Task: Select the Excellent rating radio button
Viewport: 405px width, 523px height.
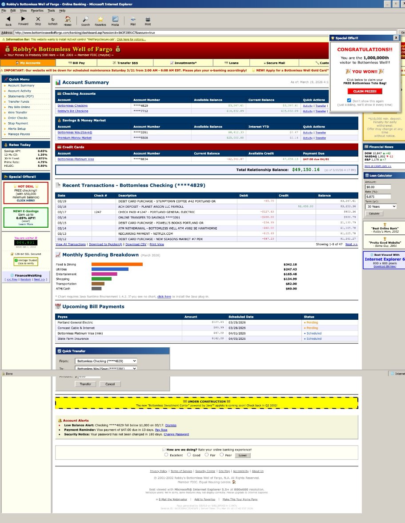Action: (166, 455)
